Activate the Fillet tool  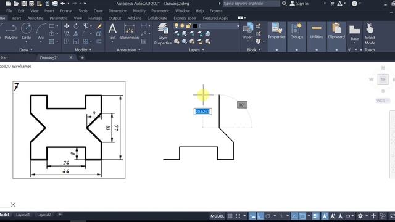[x=86, y=34]
